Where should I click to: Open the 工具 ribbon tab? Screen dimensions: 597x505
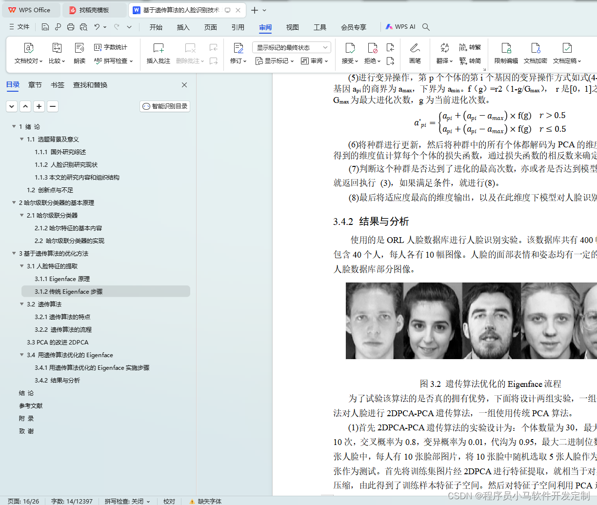(x=320, y=27)
